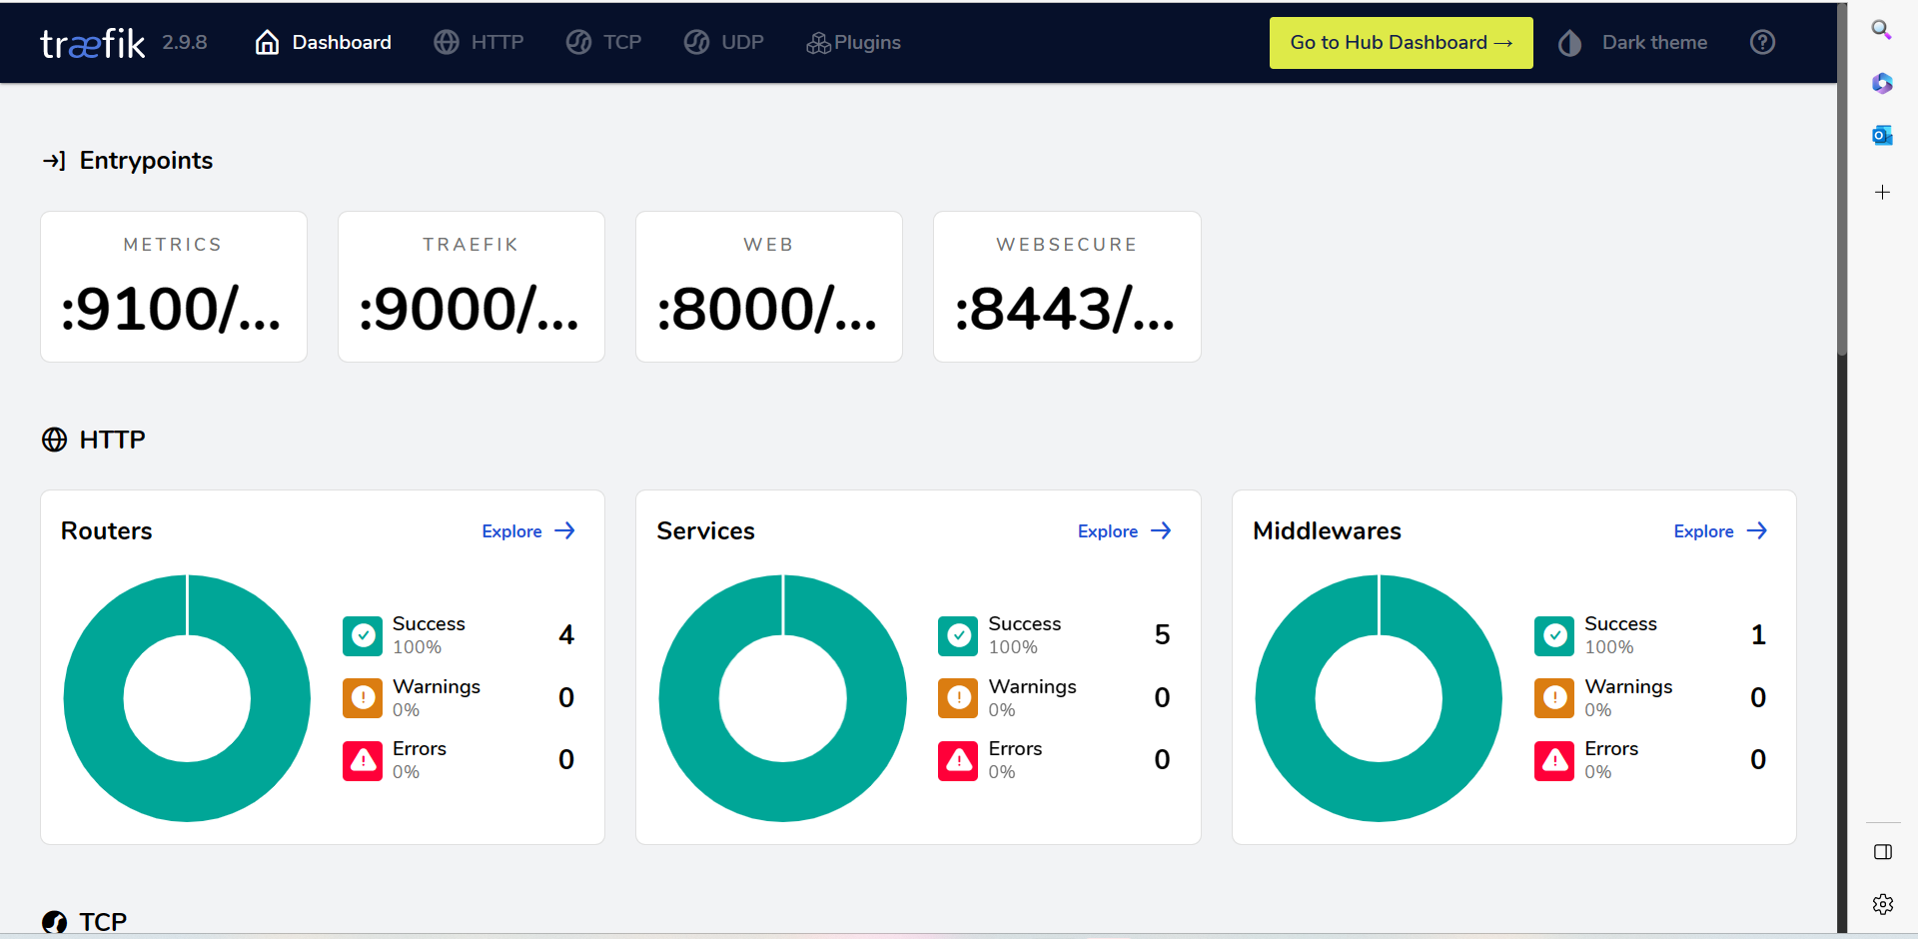Click the Middlewares Success check icon
This screenshot has width=1918, height=939.
(1554, 636)
